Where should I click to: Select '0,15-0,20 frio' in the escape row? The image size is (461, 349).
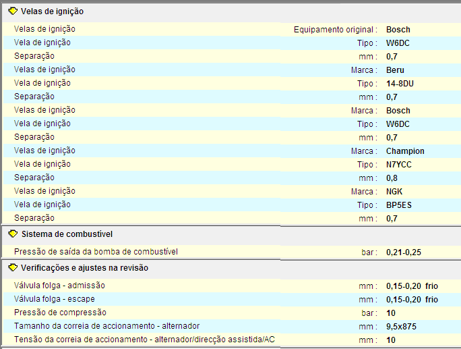(412, 300)
